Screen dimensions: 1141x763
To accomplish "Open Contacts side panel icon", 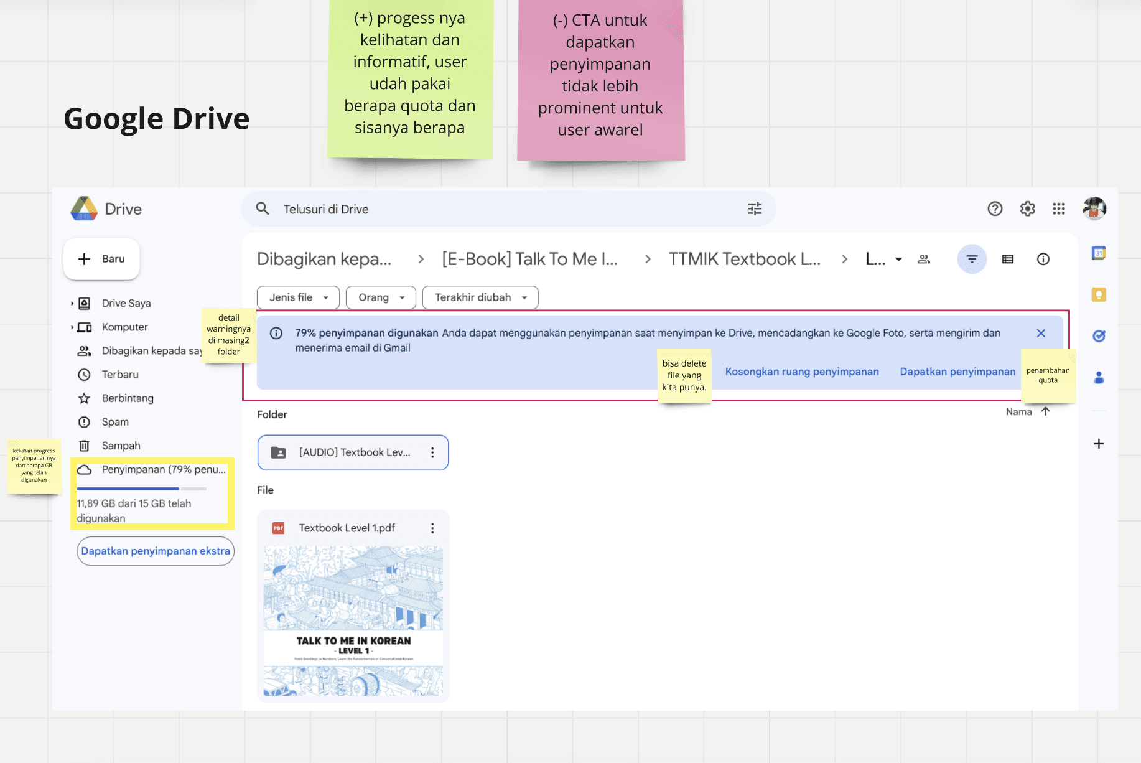I will tap(1099, 377).
